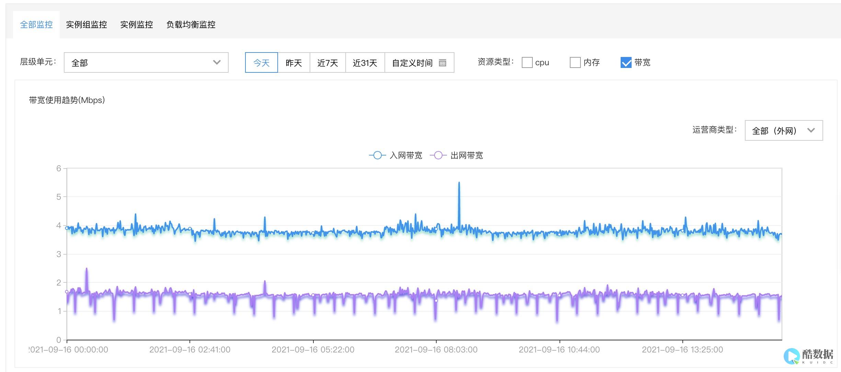Click the calendar icon beside 自定义时间

(x=442, y=63)
